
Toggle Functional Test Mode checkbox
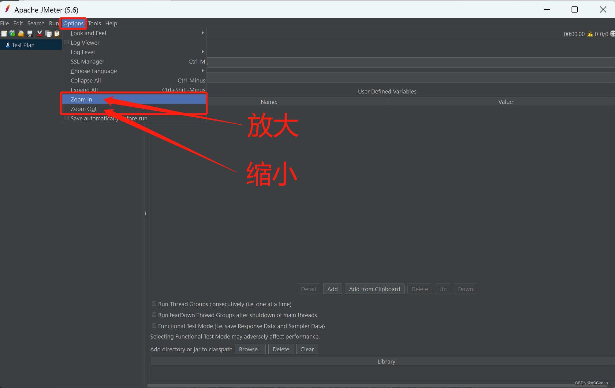(155, 326)
